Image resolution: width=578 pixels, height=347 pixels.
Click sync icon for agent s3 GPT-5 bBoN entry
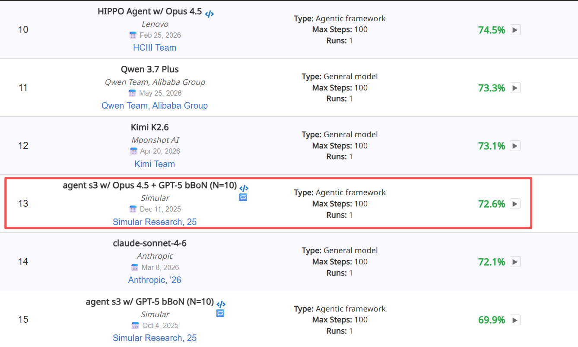[x=220, y=313]
